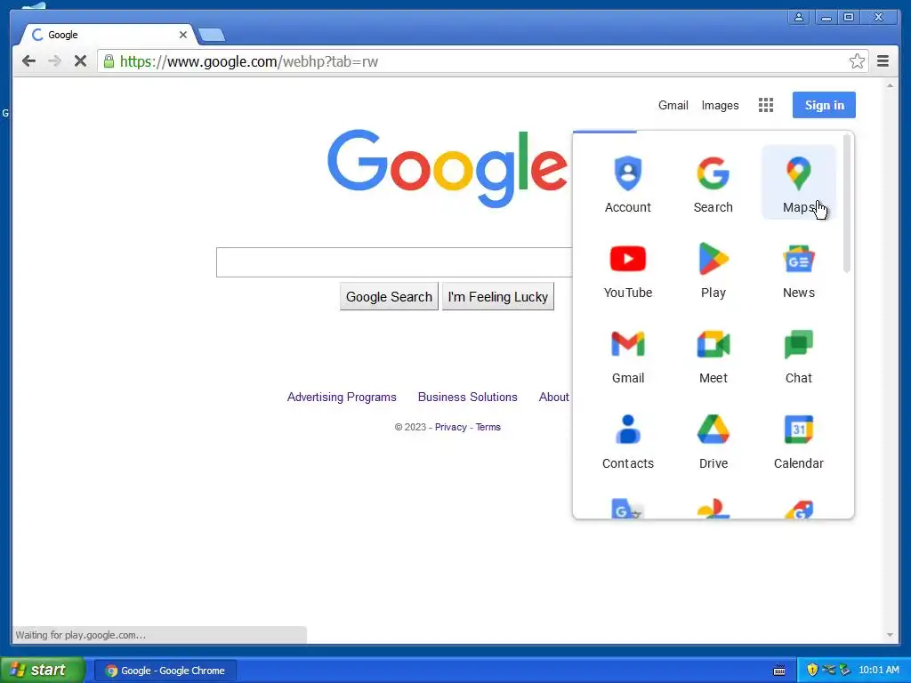The image size is (911, 683).
Task: Click the security shield tray icon
Action: 812,670
